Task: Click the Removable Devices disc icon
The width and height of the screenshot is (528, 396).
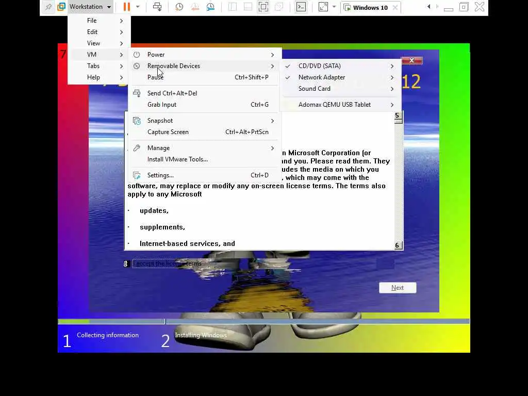Action: [136, 66]
